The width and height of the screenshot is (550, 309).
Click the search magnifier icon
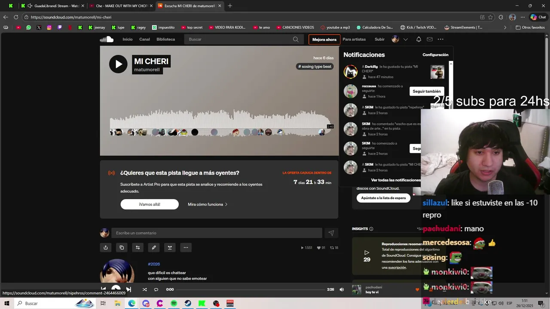(x=296, y=39)
